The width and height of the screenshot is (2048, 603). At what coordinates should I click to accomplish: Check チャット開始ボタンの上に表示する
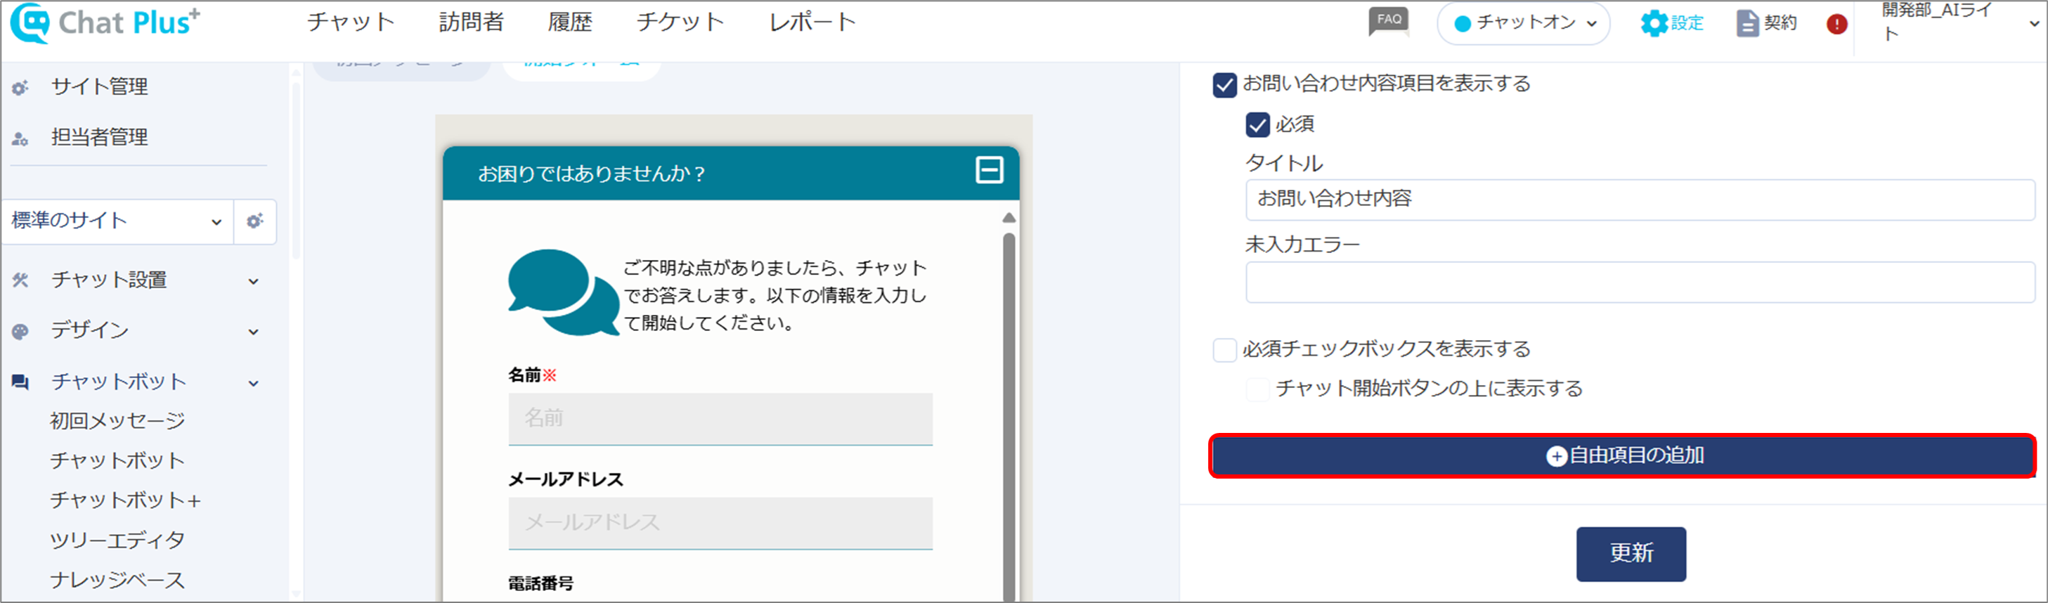point(1257,390)
